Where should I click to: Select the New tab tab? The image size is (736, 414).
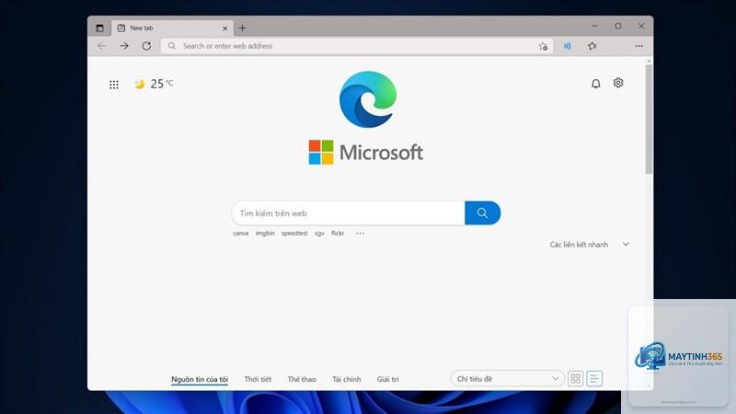(172, 29)
